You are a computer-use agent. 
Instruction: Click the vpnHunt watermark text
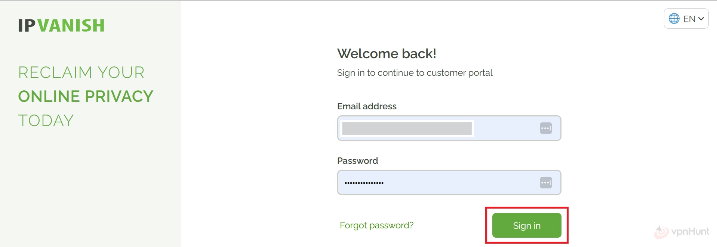pyautogui.click(x=690, y=232)
